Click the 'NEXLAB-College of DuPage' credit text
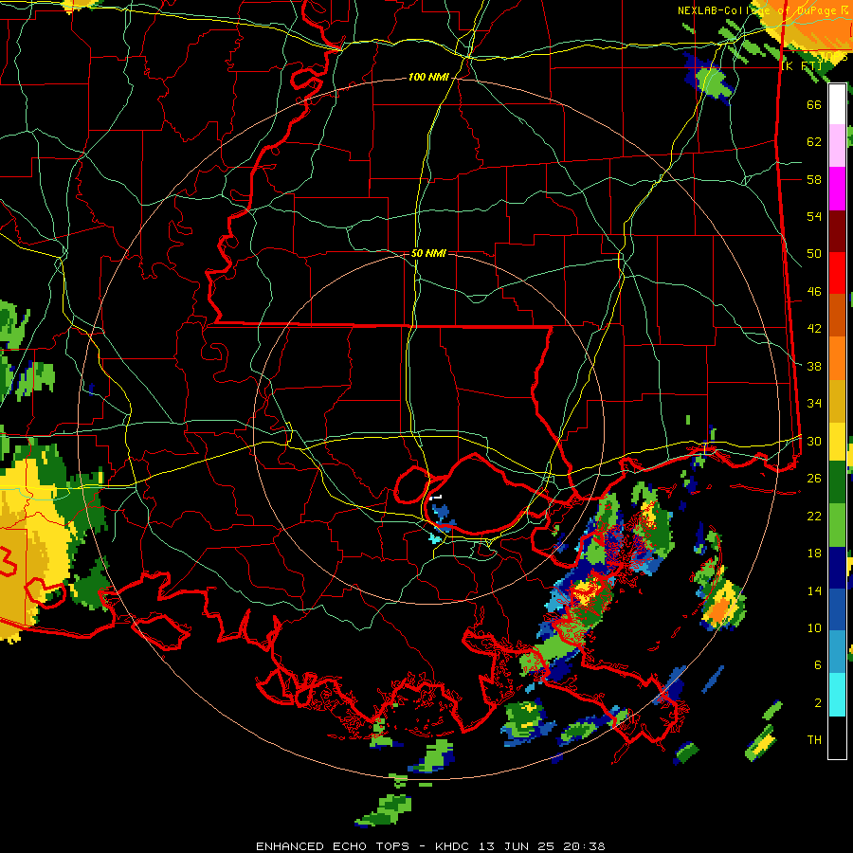This screenshot has height=853, width=853. [759, 10]
